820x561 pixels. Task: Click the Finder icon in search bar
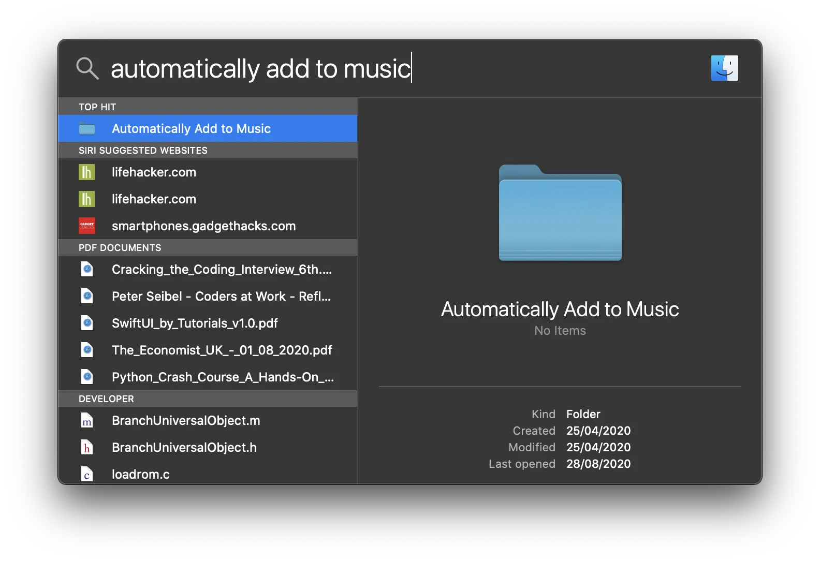coord(724,68)
